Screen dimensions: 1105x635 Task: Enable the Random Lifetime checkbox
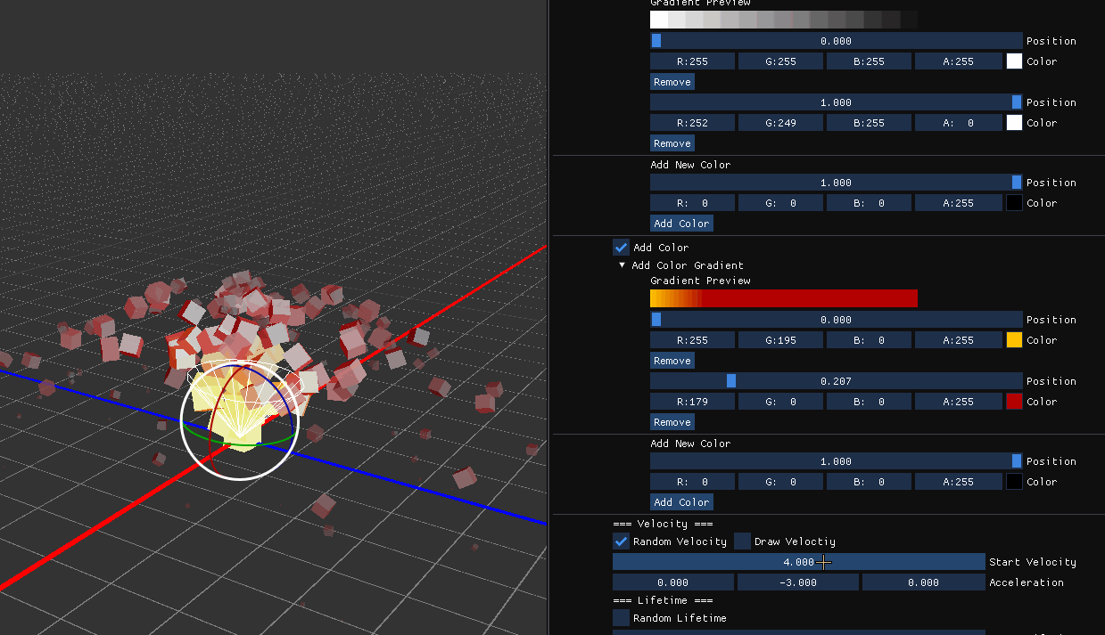pyautogui.click(x=621, y=618)
